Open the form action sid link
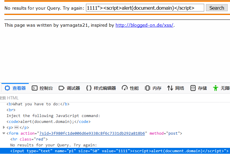The image size is (230, 154). pyautogui.click(x=92, y=133)
